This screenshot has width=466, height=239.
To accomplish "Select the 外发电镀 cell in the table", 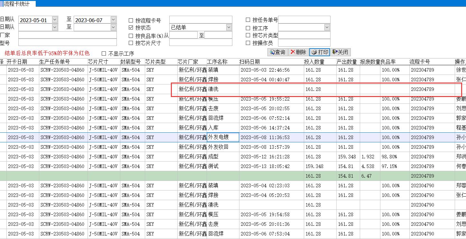I will 223,137.
